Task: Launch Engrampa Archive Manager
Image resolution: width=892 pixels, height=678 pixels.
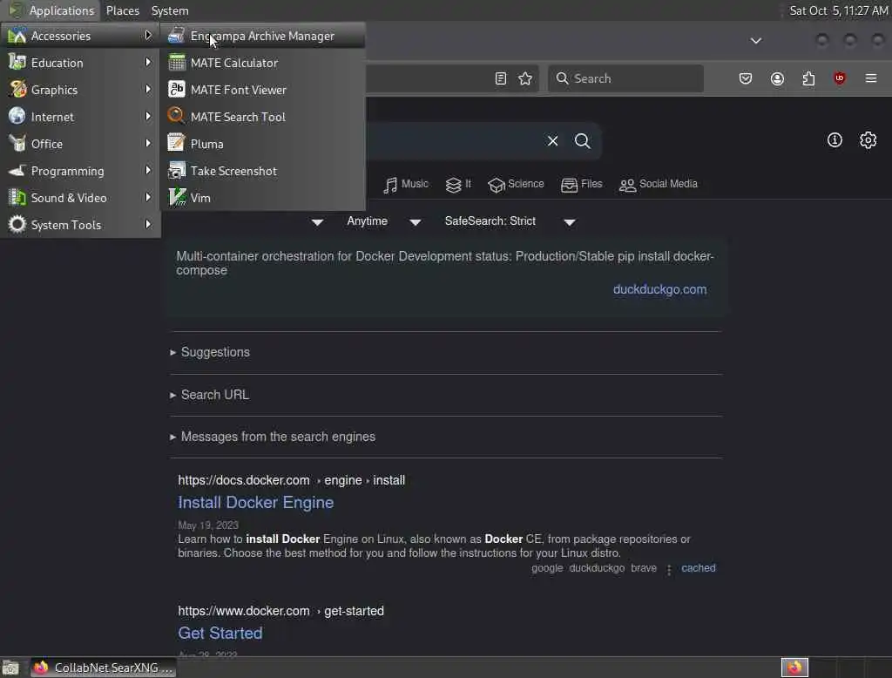Action: [263, 36]
